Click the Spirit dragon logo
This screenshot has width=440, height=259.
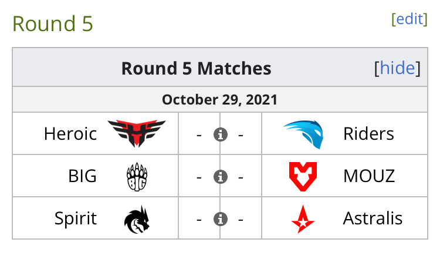(137, 220)
